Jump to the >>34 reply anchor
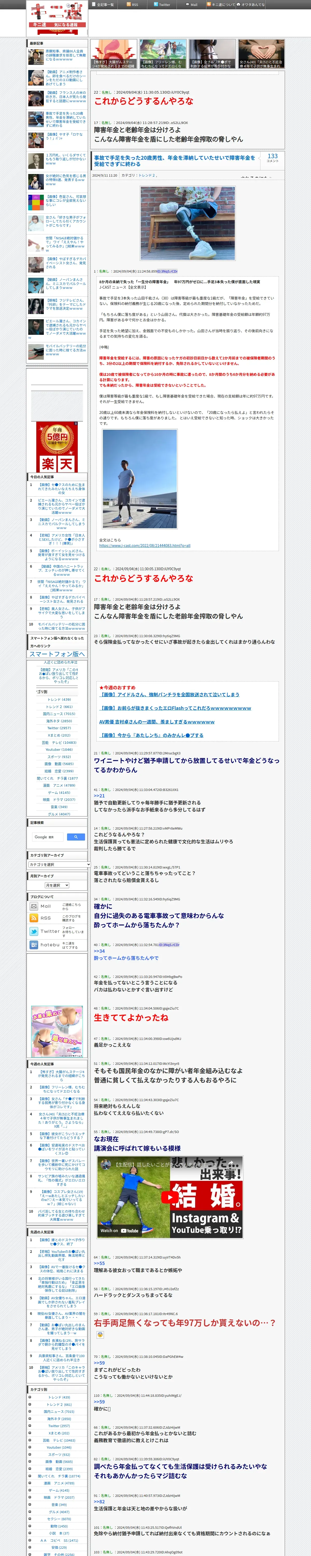The width and height of the screenshot is (311, 1556). pos(99,951)
